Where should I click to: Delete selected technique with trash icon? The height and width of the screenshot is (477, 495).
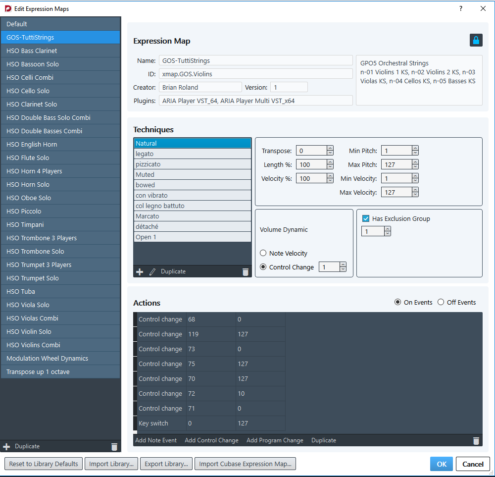point(246,272)
